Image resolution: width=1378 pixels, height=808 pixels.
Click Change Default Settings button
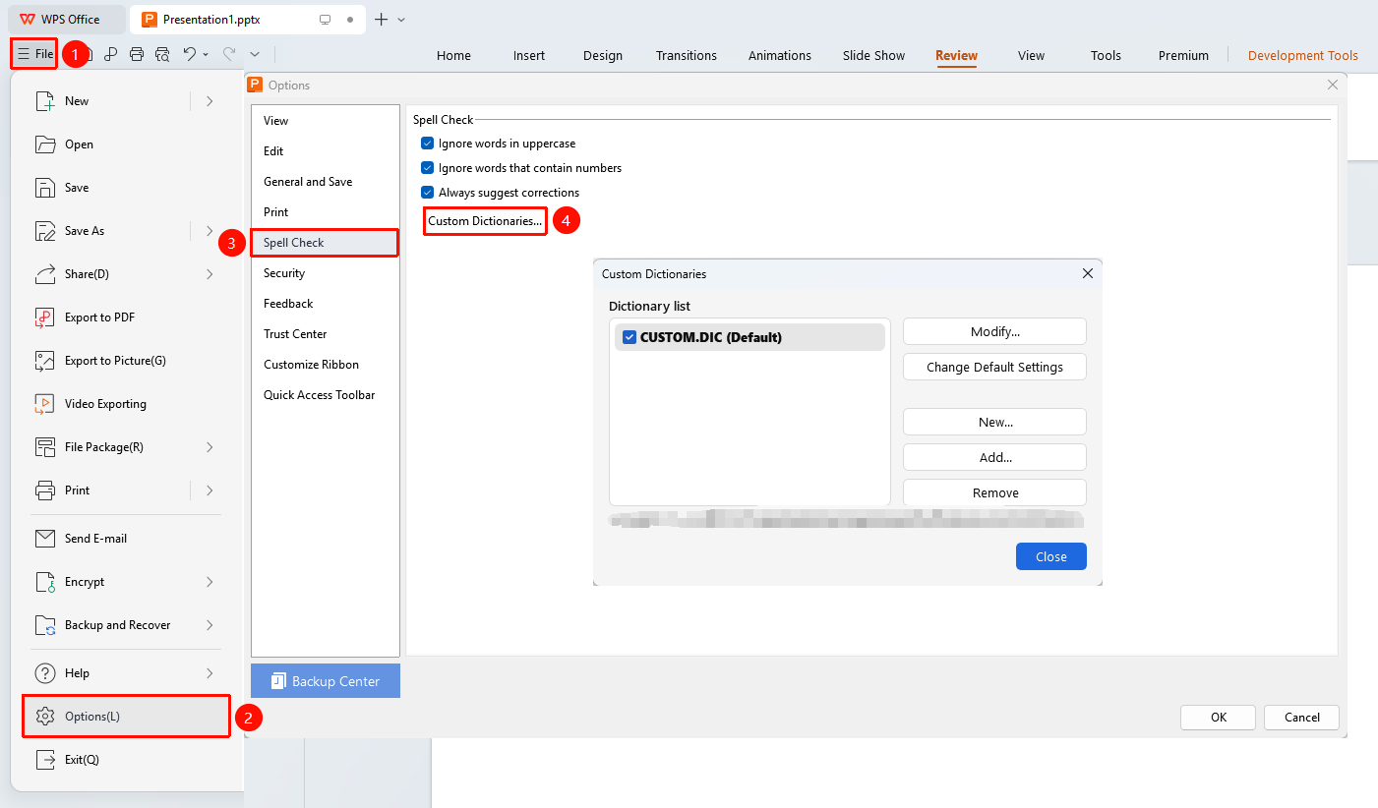click(x=994, y=367)
